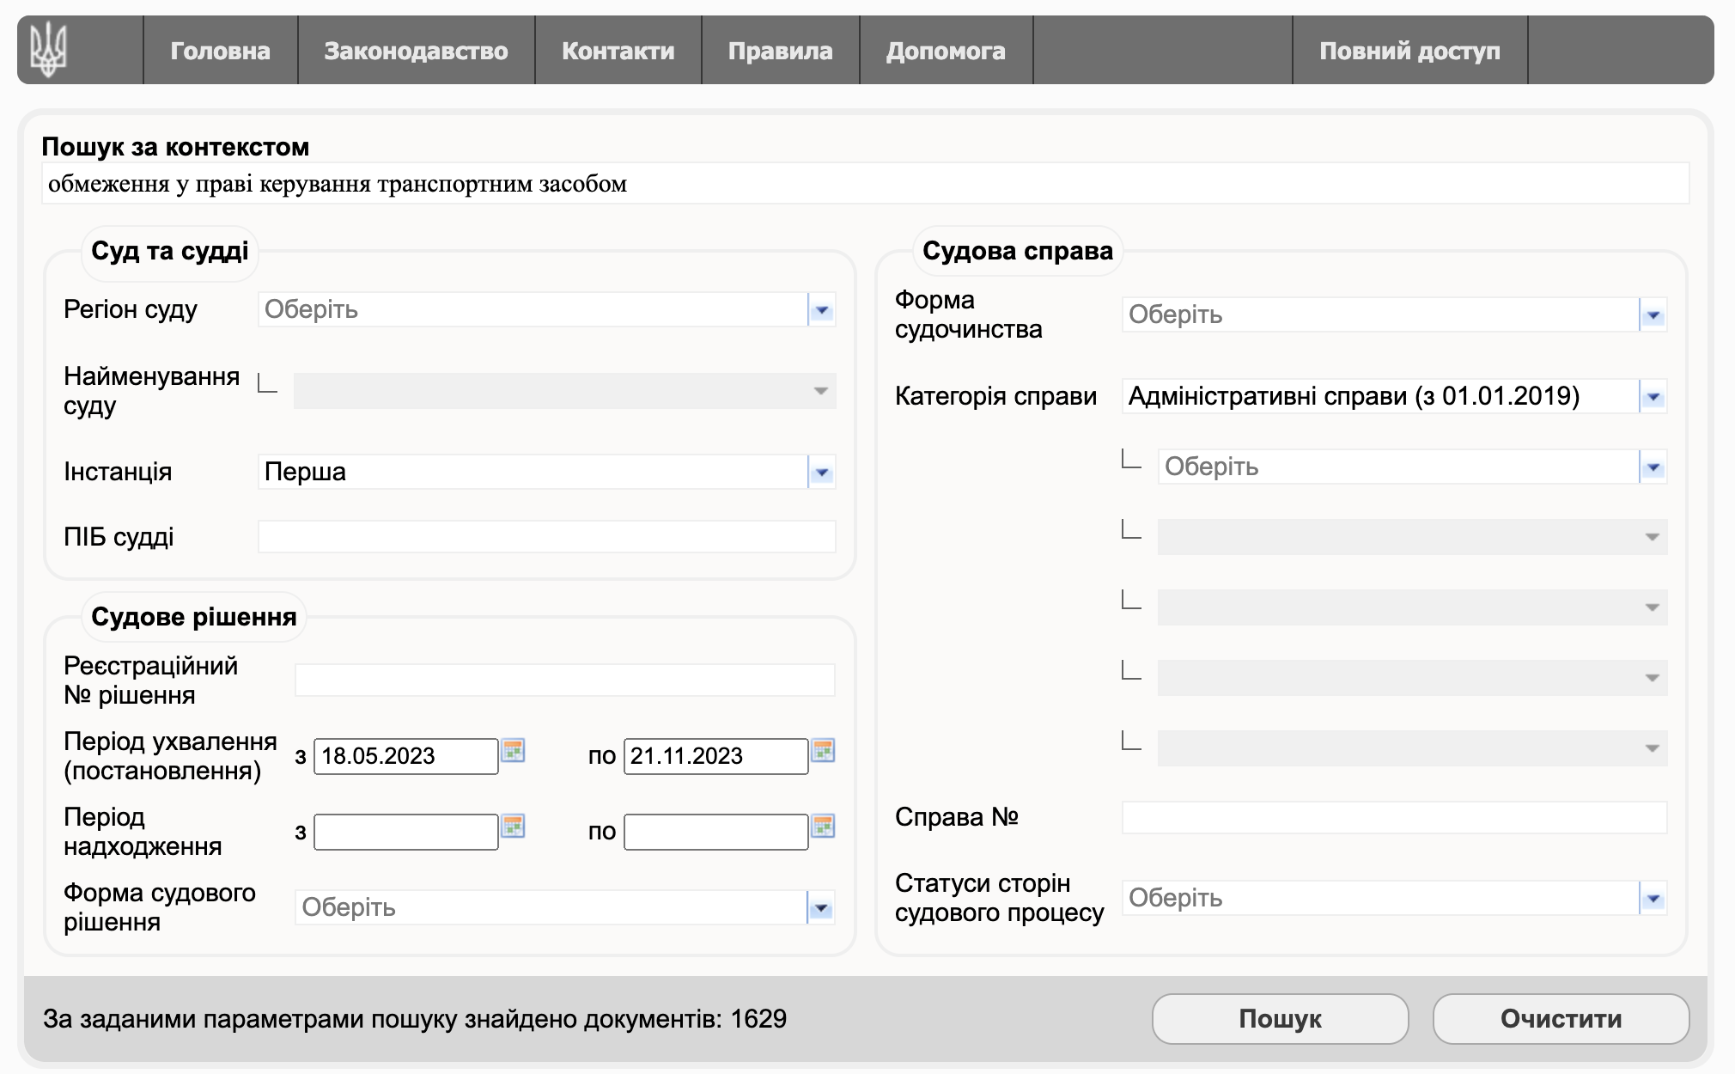Open the Правила menu item

pos(780,51)
